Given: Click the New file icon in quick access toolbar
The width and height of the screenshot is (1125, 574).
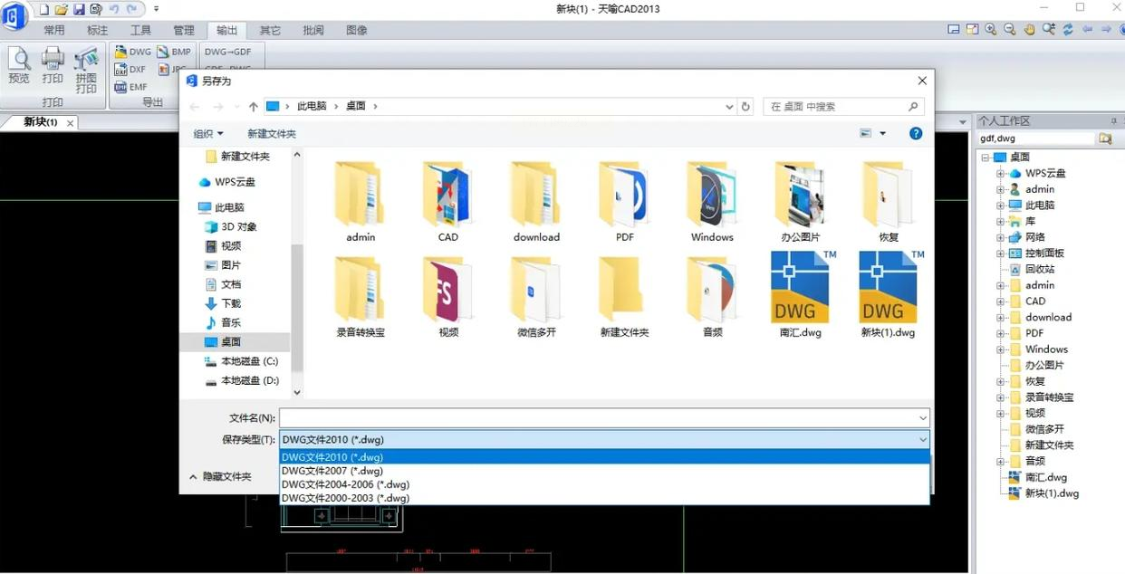Looking at the screenshot, I should (x=43, y=9).
